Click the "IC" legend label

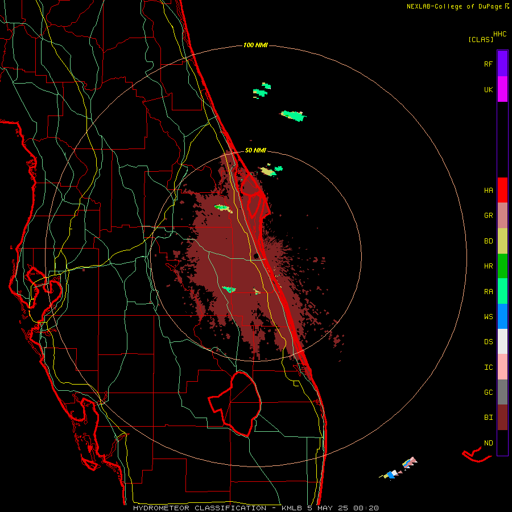pyautogui.click(x=488, y=368)
